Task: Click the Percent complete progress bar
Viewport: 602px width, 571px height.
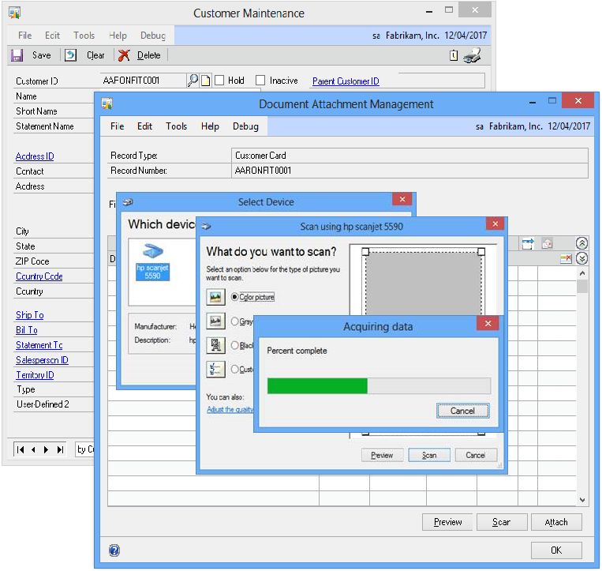Action: point(379,385)
